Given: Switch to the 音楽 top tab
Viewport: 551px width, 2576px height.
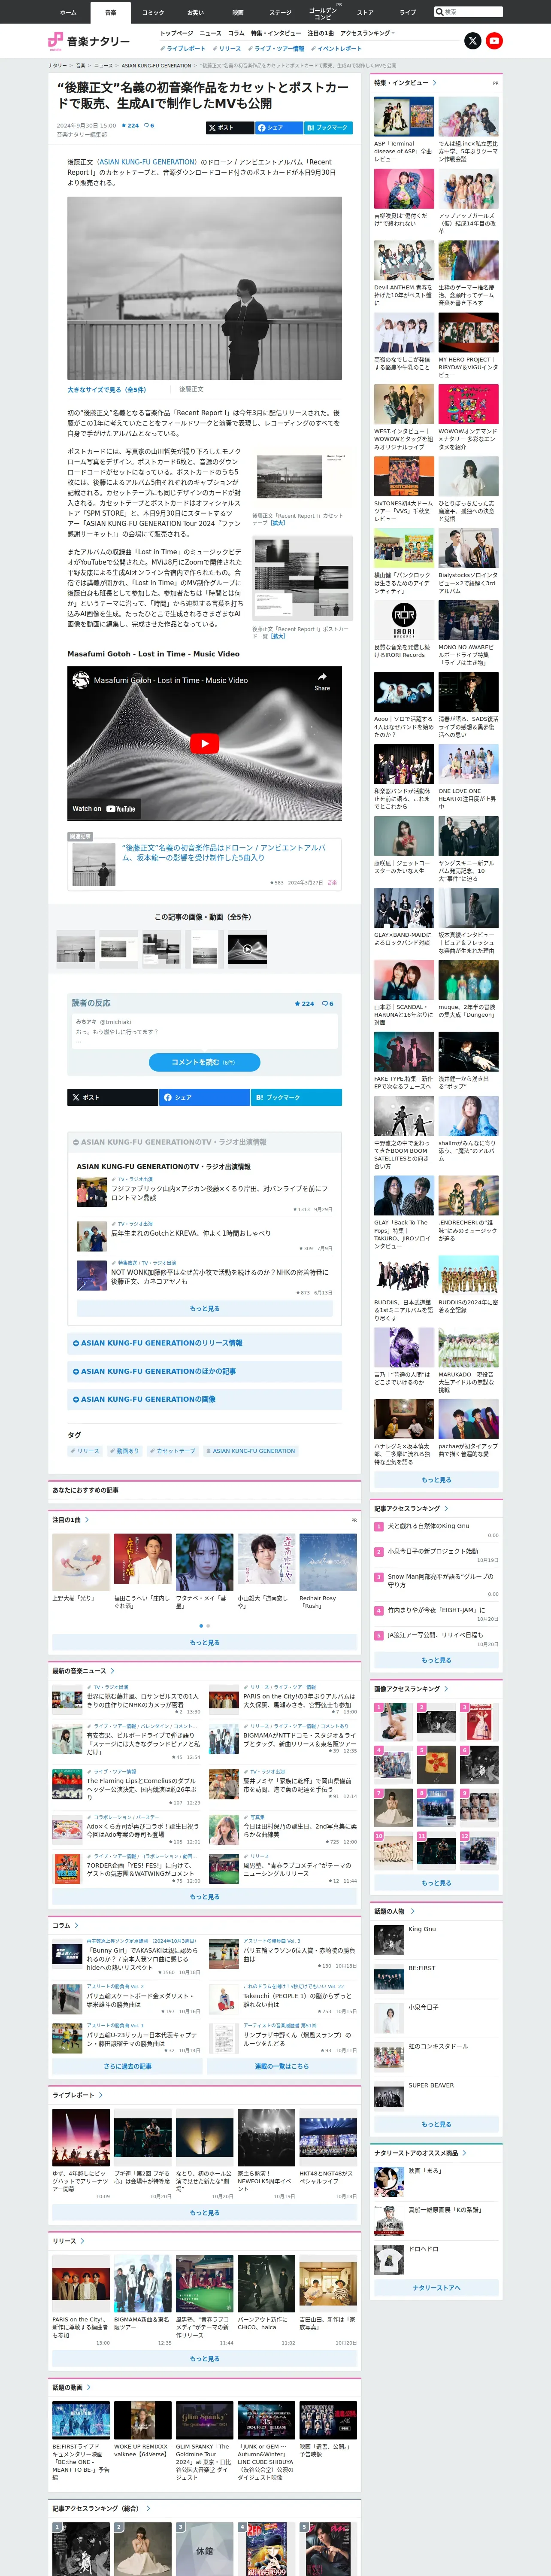Looking at the screenshot, I should pos(111,12).
